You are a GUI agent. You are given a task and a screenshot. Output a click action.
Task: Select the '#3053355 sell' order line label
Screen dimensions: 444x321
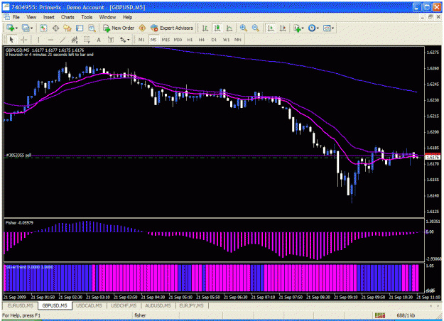(x=18, y=155)
